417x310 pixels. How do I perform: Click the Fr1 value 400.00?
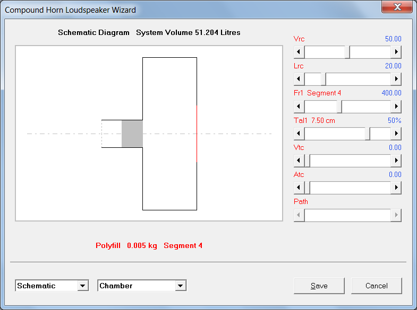tap(392, 93)
